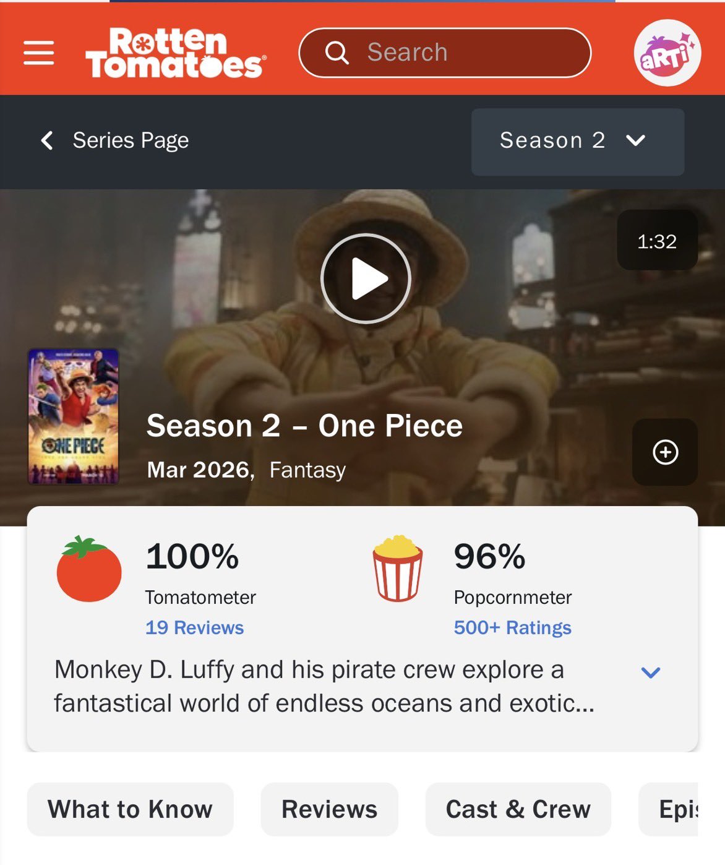Switch to the Reviews tab
Viewport: 725px width, 865px height.
click(x=329, y=809)
